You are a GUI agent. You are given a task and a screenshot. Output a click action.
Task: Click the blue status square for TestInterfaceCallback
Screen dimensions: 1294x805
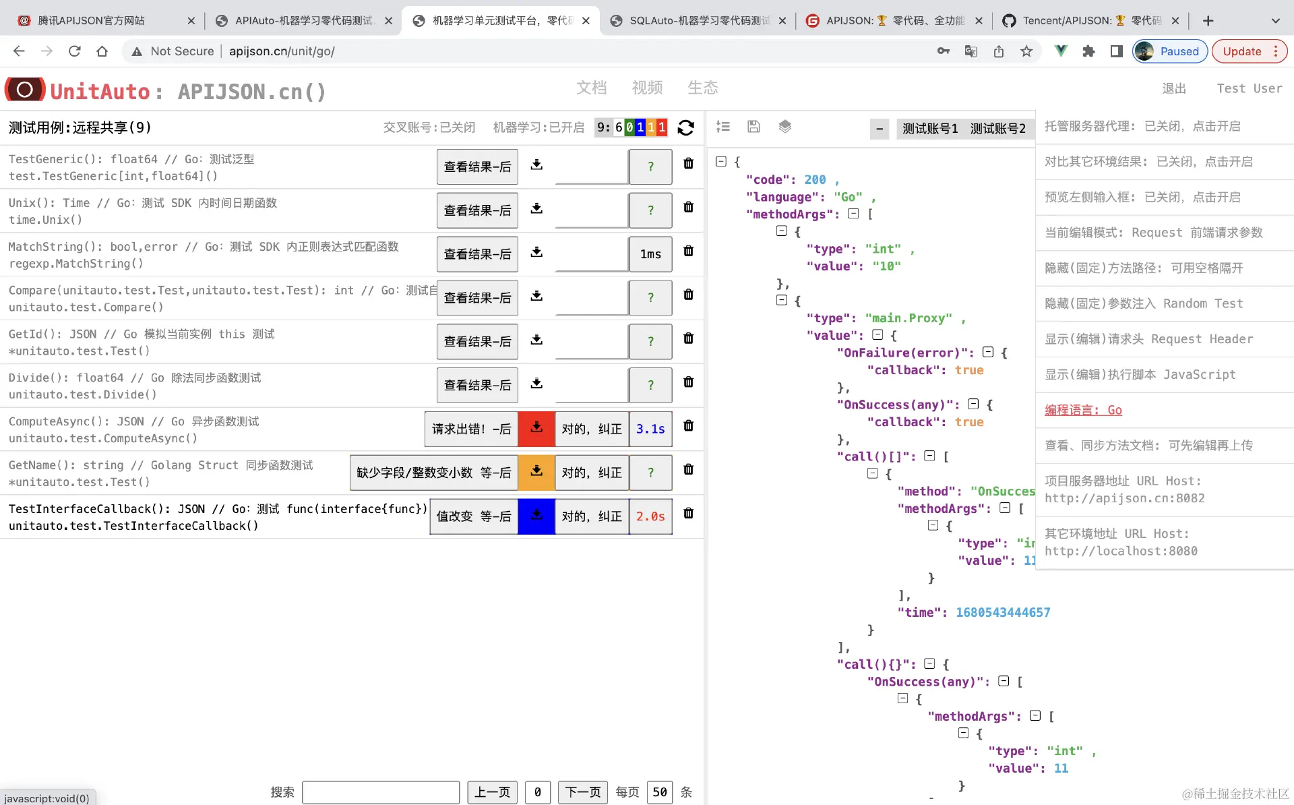536,516
